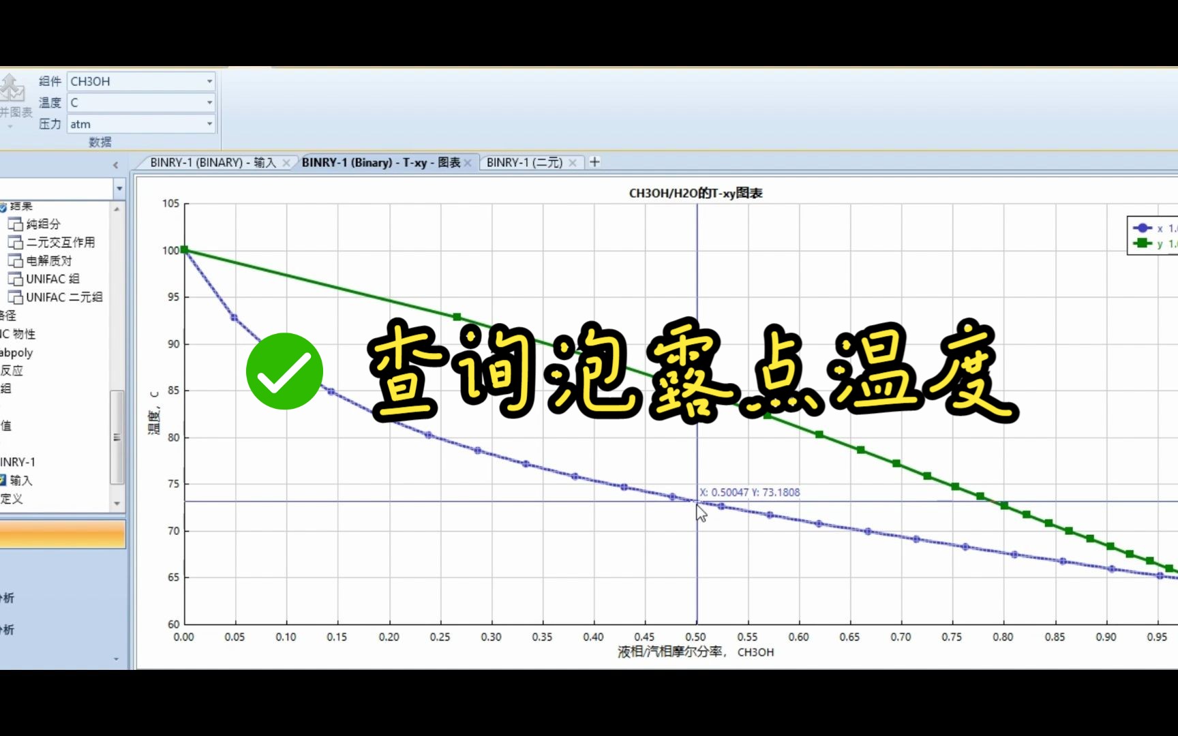Screen dimensions: 1178x736
Task: Open the 电解质对 form in the tree
Action: 49,260
